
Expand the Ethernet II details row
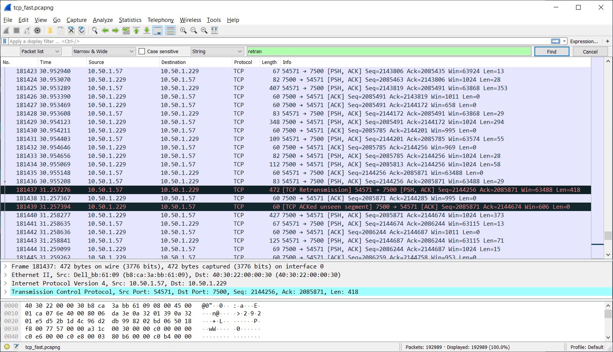coord(5,275)
